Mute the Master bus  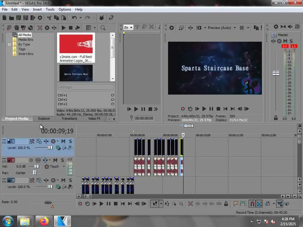pyautogui.click(x=285, y=41)
